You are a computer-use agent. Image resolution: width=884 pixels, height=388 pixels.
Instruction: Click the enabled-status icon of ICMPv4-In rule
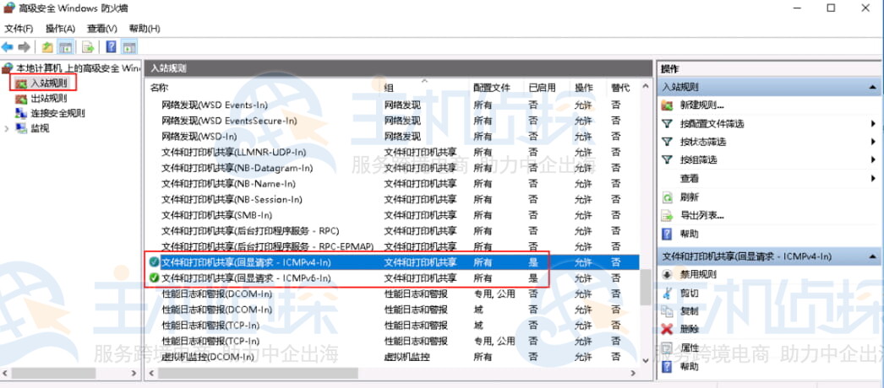(153, 262)
